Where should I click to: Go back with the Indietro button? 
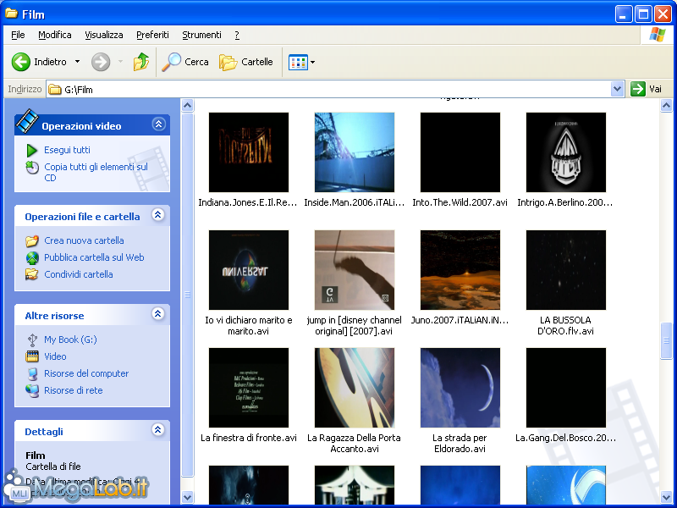(x=39, y=62)
